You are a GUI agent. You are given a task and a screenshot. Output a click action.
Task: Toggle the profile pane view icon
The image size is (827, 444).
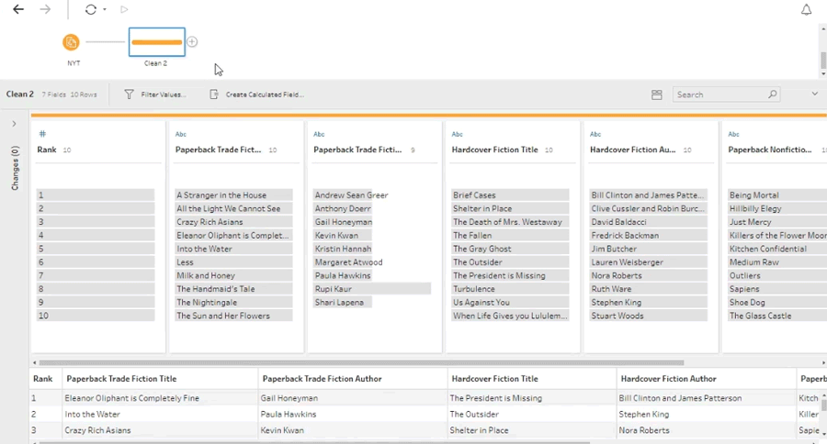657,94
